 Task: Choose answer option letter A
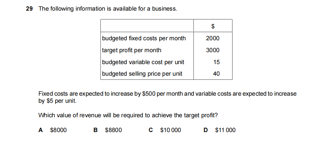(x=40, y=130)
